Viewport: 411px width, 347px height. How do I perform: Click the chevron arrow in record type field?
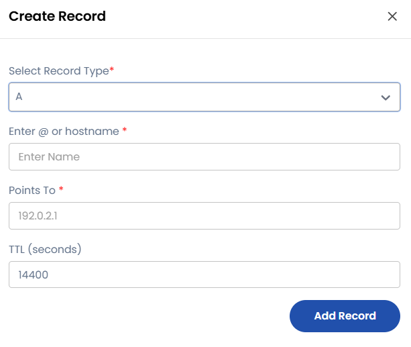tap(386, 97)
